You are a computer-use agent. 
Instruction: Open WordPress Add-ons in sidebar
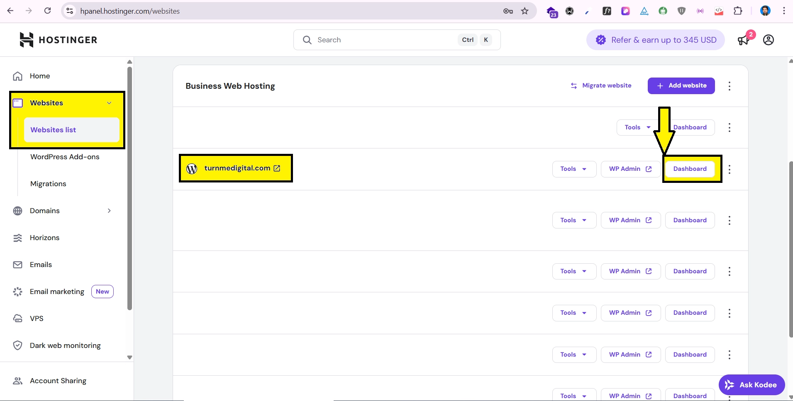click(65, 157)
